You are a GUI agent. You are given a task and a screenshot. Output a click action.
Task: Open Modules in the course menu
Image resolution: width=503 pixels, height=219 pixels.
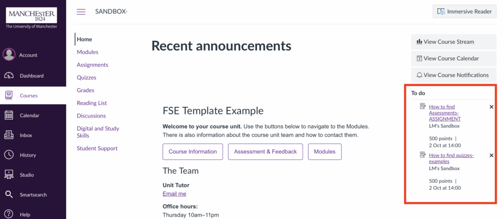(87, 52)
